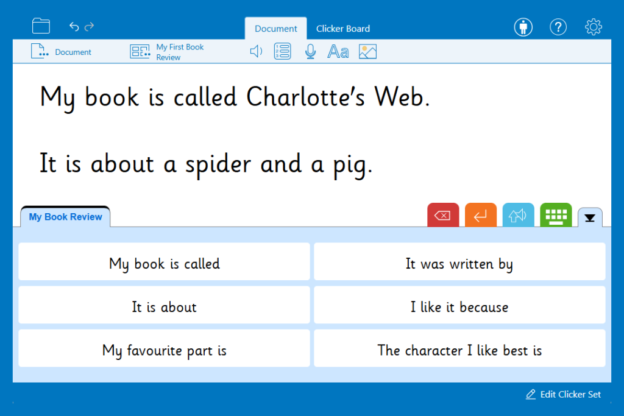
Task: Show the green keyboard button
Action: (x=556, y=215)
